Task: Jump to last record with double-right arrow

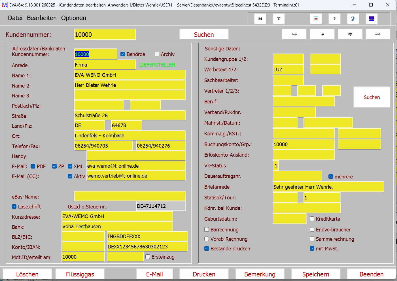Action: [x=378, y=34]
